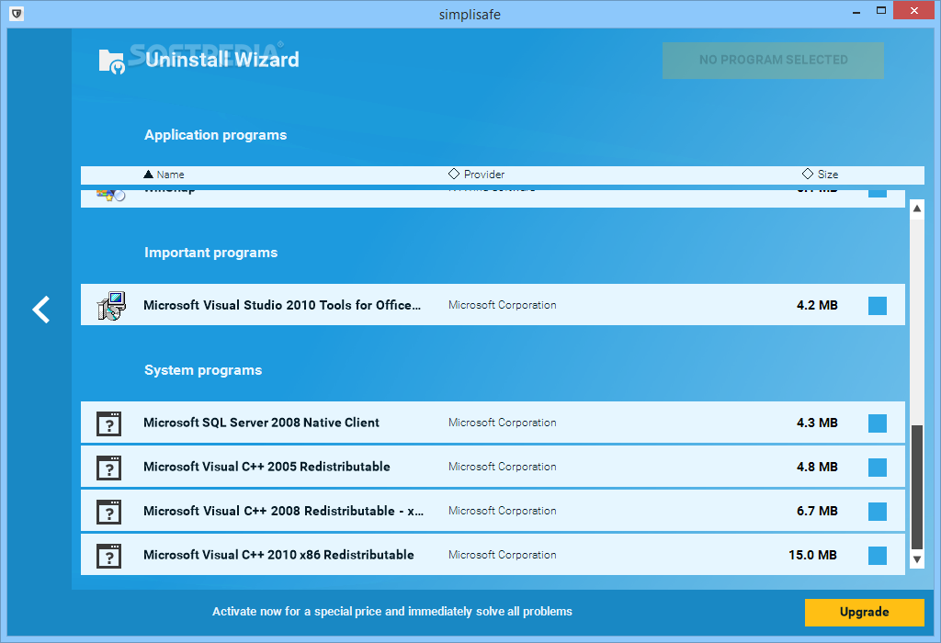Check the Visual Studio 2010 Tools for Office box
This screenshot has width=941, height=643.
(878, 305)
